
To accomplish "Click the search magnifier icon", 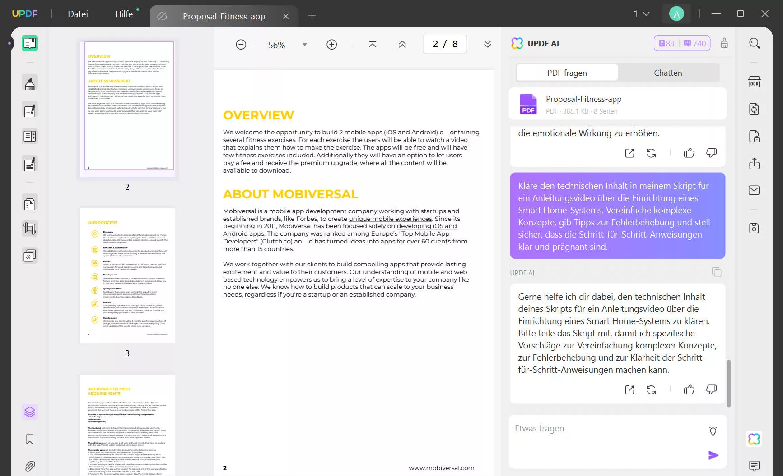I will [x=754, y=43].
